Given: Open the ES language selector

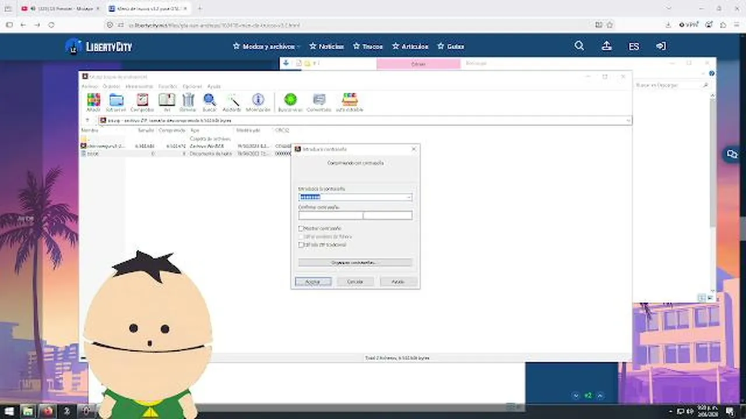Looking at the screenshot, I should coord(634,47).
